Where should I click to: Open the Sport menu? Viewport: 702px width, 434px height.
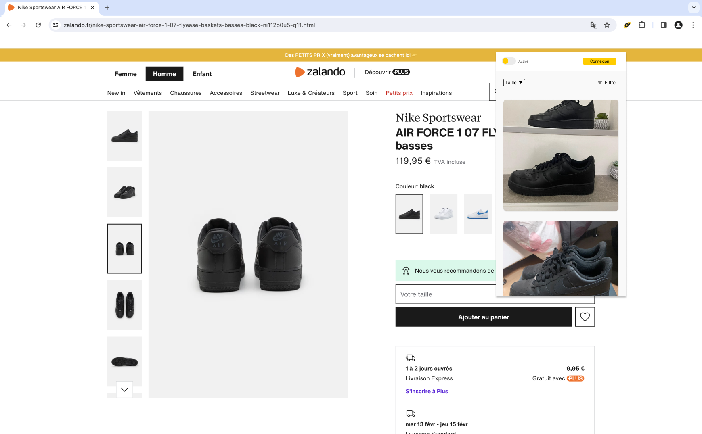[350, 93]
